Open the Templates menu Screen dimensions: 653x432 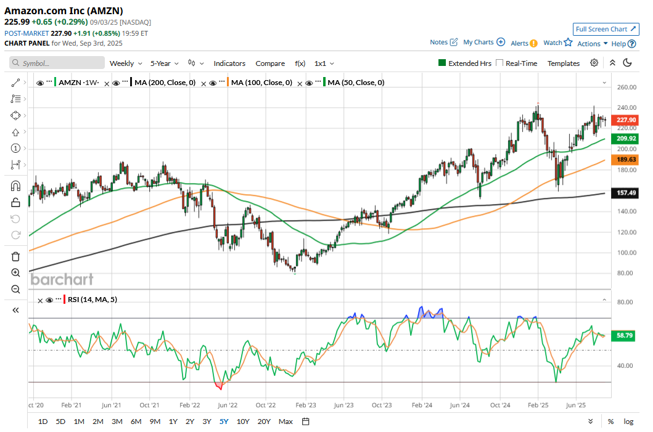(564, 63)
